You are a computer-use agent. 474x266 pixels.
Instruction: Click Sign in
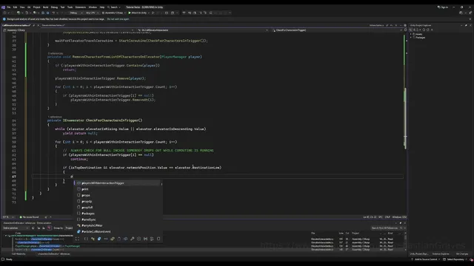tap(443, 7)
